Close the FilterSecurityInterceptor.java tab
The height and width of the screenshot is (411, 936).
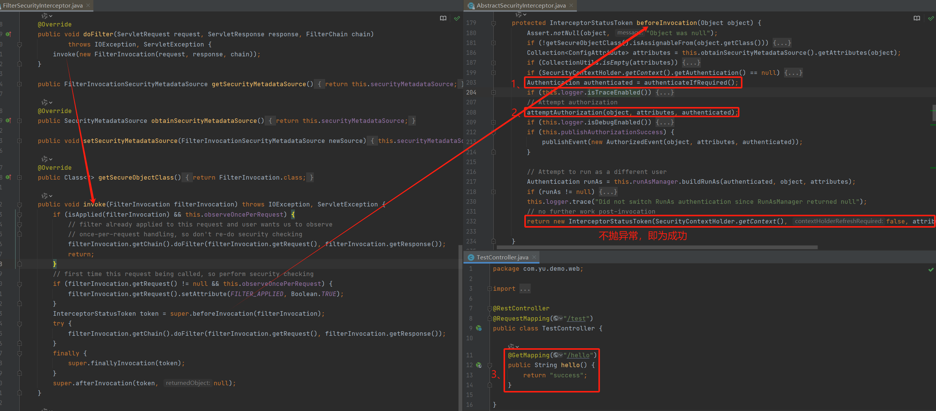88,5
